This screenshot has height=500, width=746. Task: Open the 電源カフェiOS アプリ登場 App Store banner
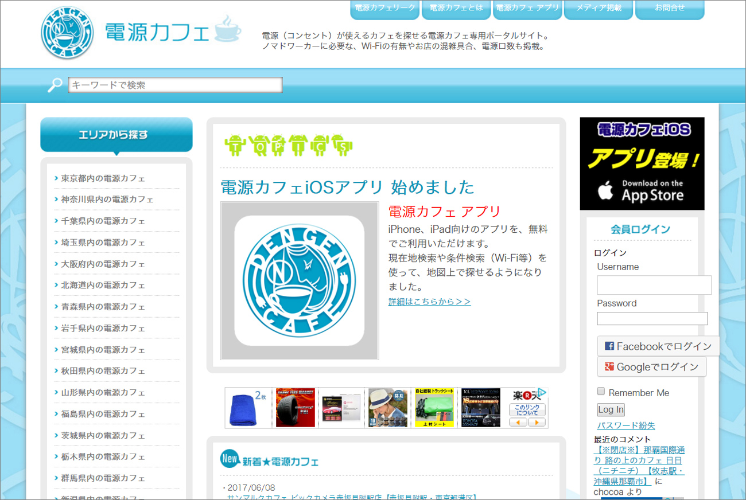pos(642,164)
